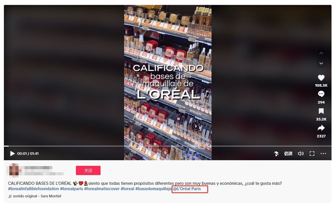Toggle the clean-screen broom icon

pyautogui.click(x=276, y=153)
